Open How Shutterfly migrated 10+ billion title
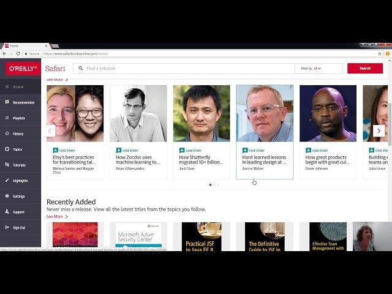This screenshot has width=392, height=294. pyautogui.click(x=202, y=160)
